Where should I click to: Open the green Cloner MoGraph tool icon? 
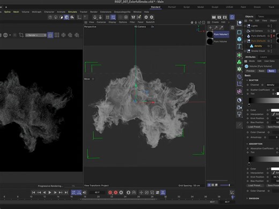(239, 62)
